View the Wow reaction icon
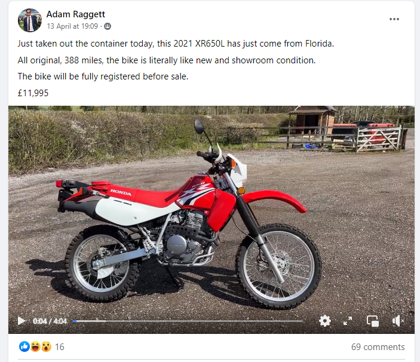 point(46,346)
